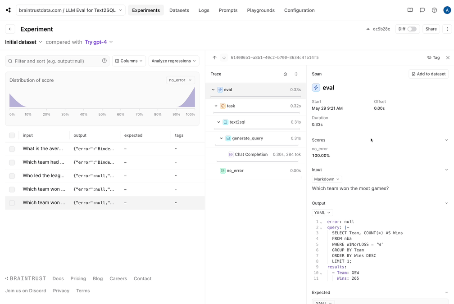Click the expand-all icon in Trace panel
Screen dimensions: 454x304
296,74
